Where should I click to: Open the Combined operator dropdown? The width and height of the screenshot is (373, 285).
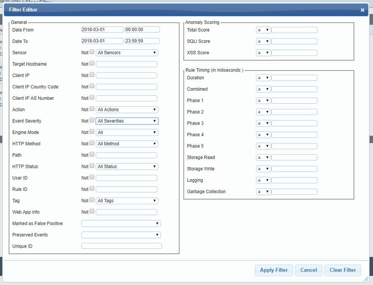pos(263,89)
